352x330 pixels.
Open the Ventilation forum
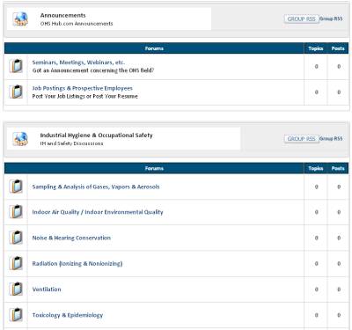tap(47, 290)
